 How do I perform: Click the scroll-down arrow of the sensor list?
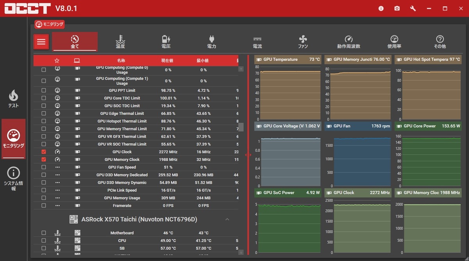tap(241, 252)
